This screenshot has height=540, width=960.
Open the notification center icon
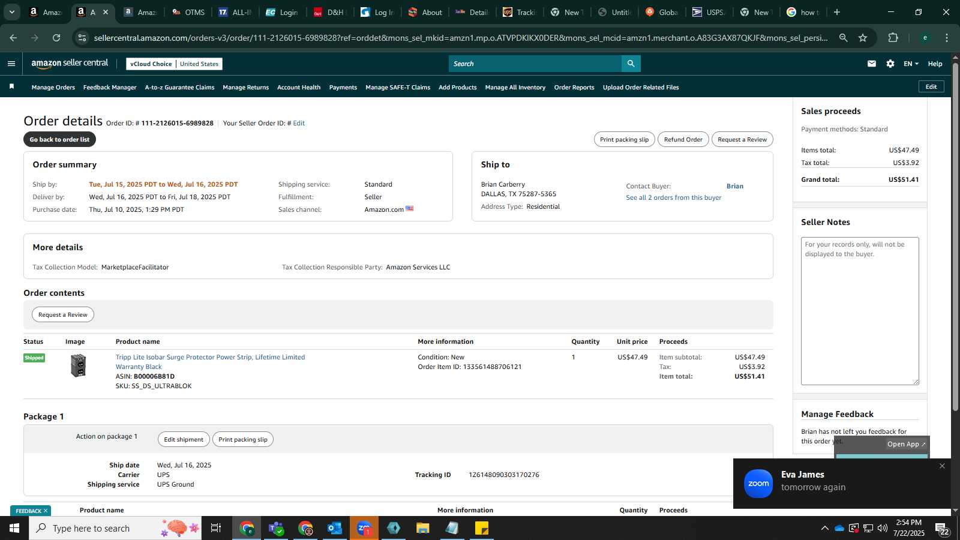(942, 529)
